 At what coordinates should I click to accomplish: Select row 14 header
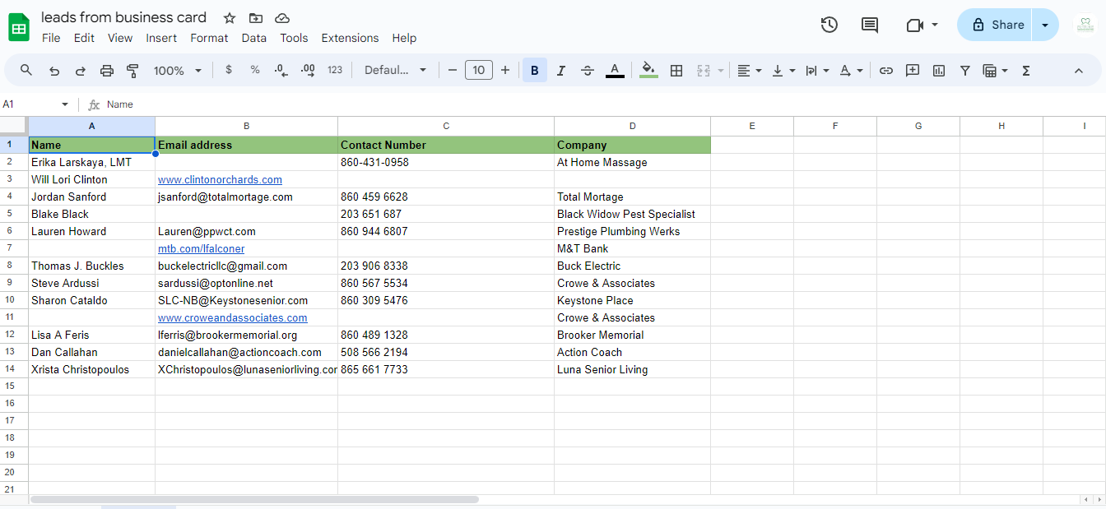coord(14,369)
